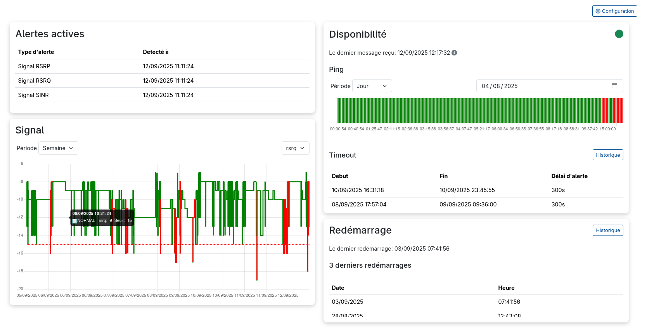Open Redémarrage Historique

pyautogui.click(x=607, y=230)
